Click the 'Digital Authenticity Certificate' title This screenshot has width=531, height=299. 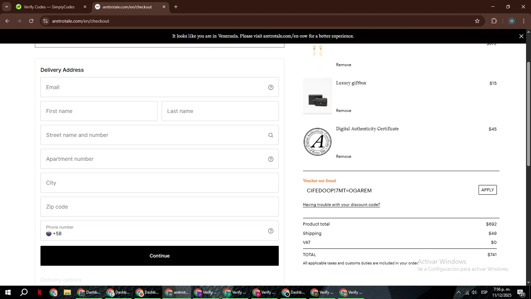click(x=367, y=129)
